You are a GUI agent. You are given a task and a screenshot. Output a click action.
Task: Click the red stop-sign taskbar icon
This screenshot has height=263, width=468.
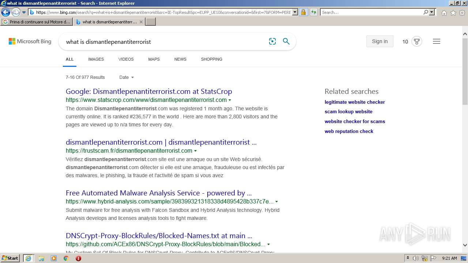pos(78,258)
